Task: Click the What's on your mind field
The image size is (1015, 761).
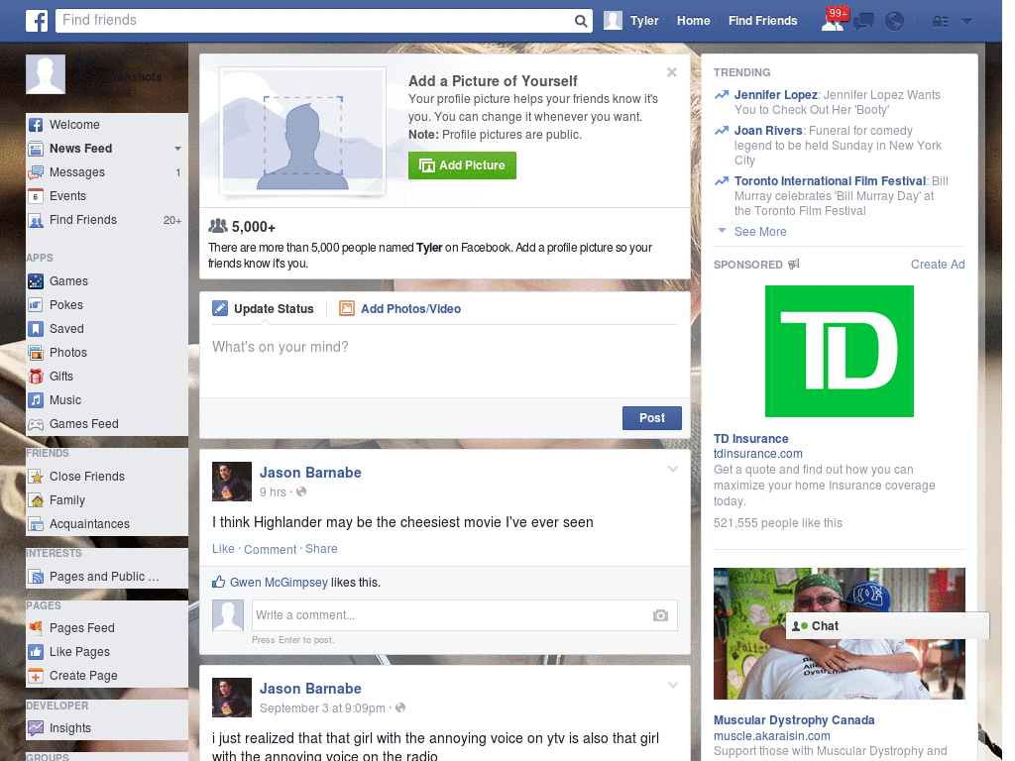Action: pos(445,359)
